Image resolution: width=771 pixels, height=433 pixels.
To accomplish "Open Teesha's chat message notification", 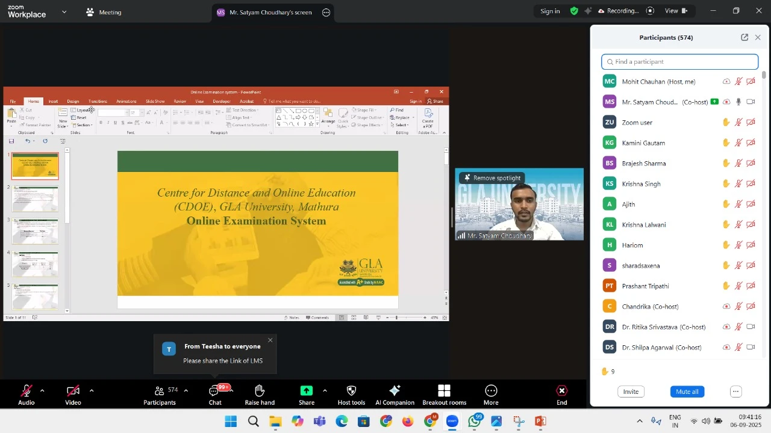I will coord(215,354).
